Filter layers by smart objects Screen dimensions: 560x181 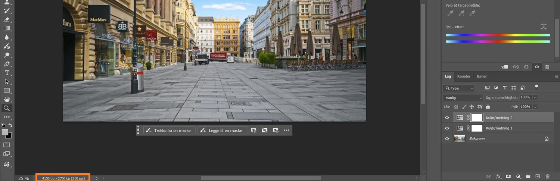tap(522, 88)
